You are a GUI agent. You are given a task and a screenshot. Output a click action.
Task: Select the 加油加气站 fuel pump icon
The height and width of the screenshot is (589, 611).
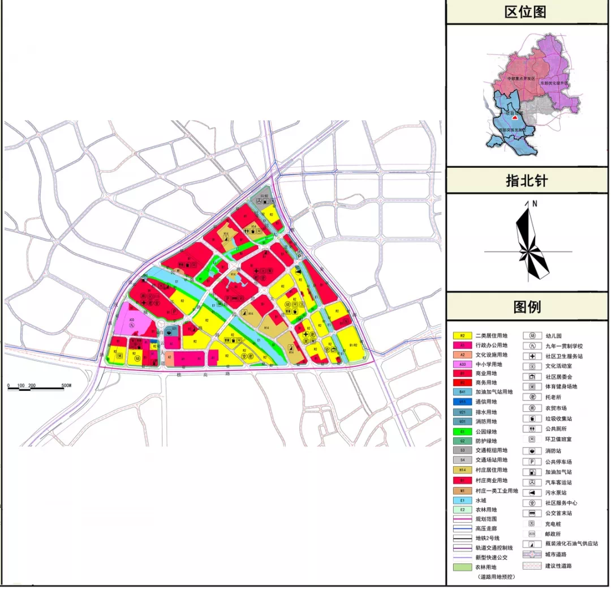tap(532, 472)
